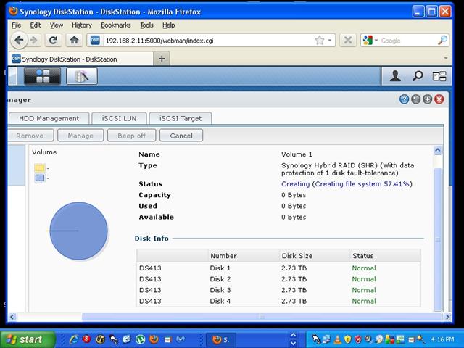
Task: Open the Bookmarks menu
Action: coord(116,25)
